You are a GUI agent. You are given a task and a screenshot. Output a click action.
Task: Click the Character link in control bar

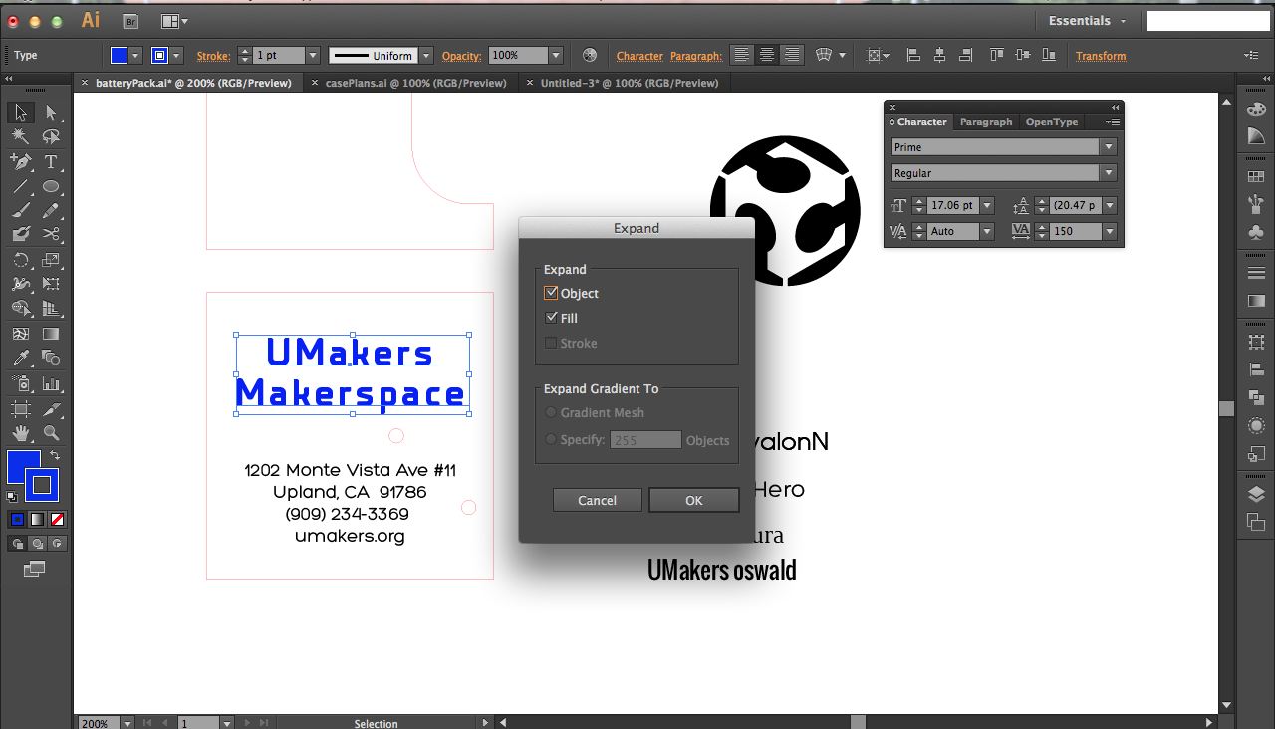(639, 56)
